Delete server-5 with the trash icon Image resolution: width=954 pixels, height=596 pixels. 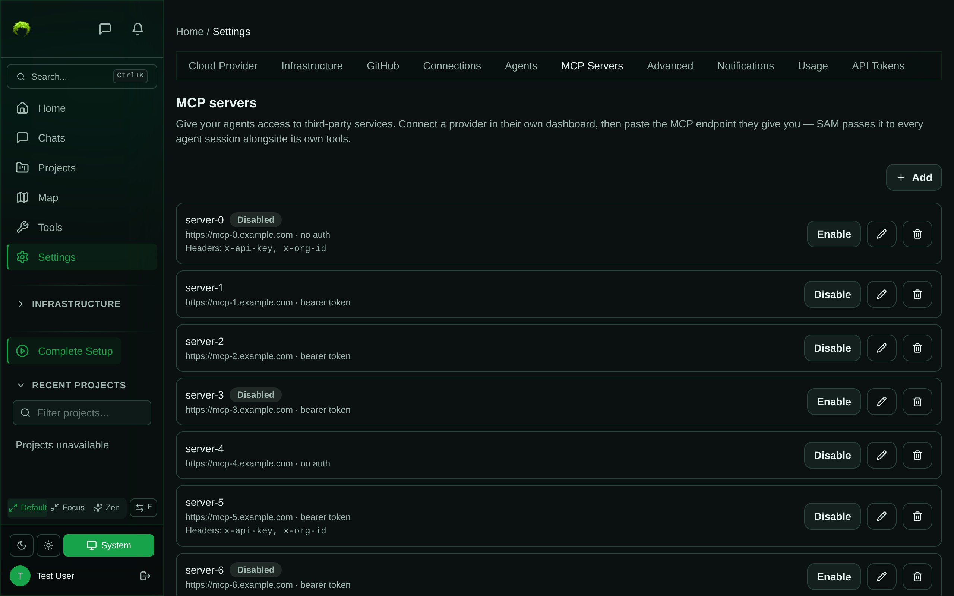[x=917, y=516]
